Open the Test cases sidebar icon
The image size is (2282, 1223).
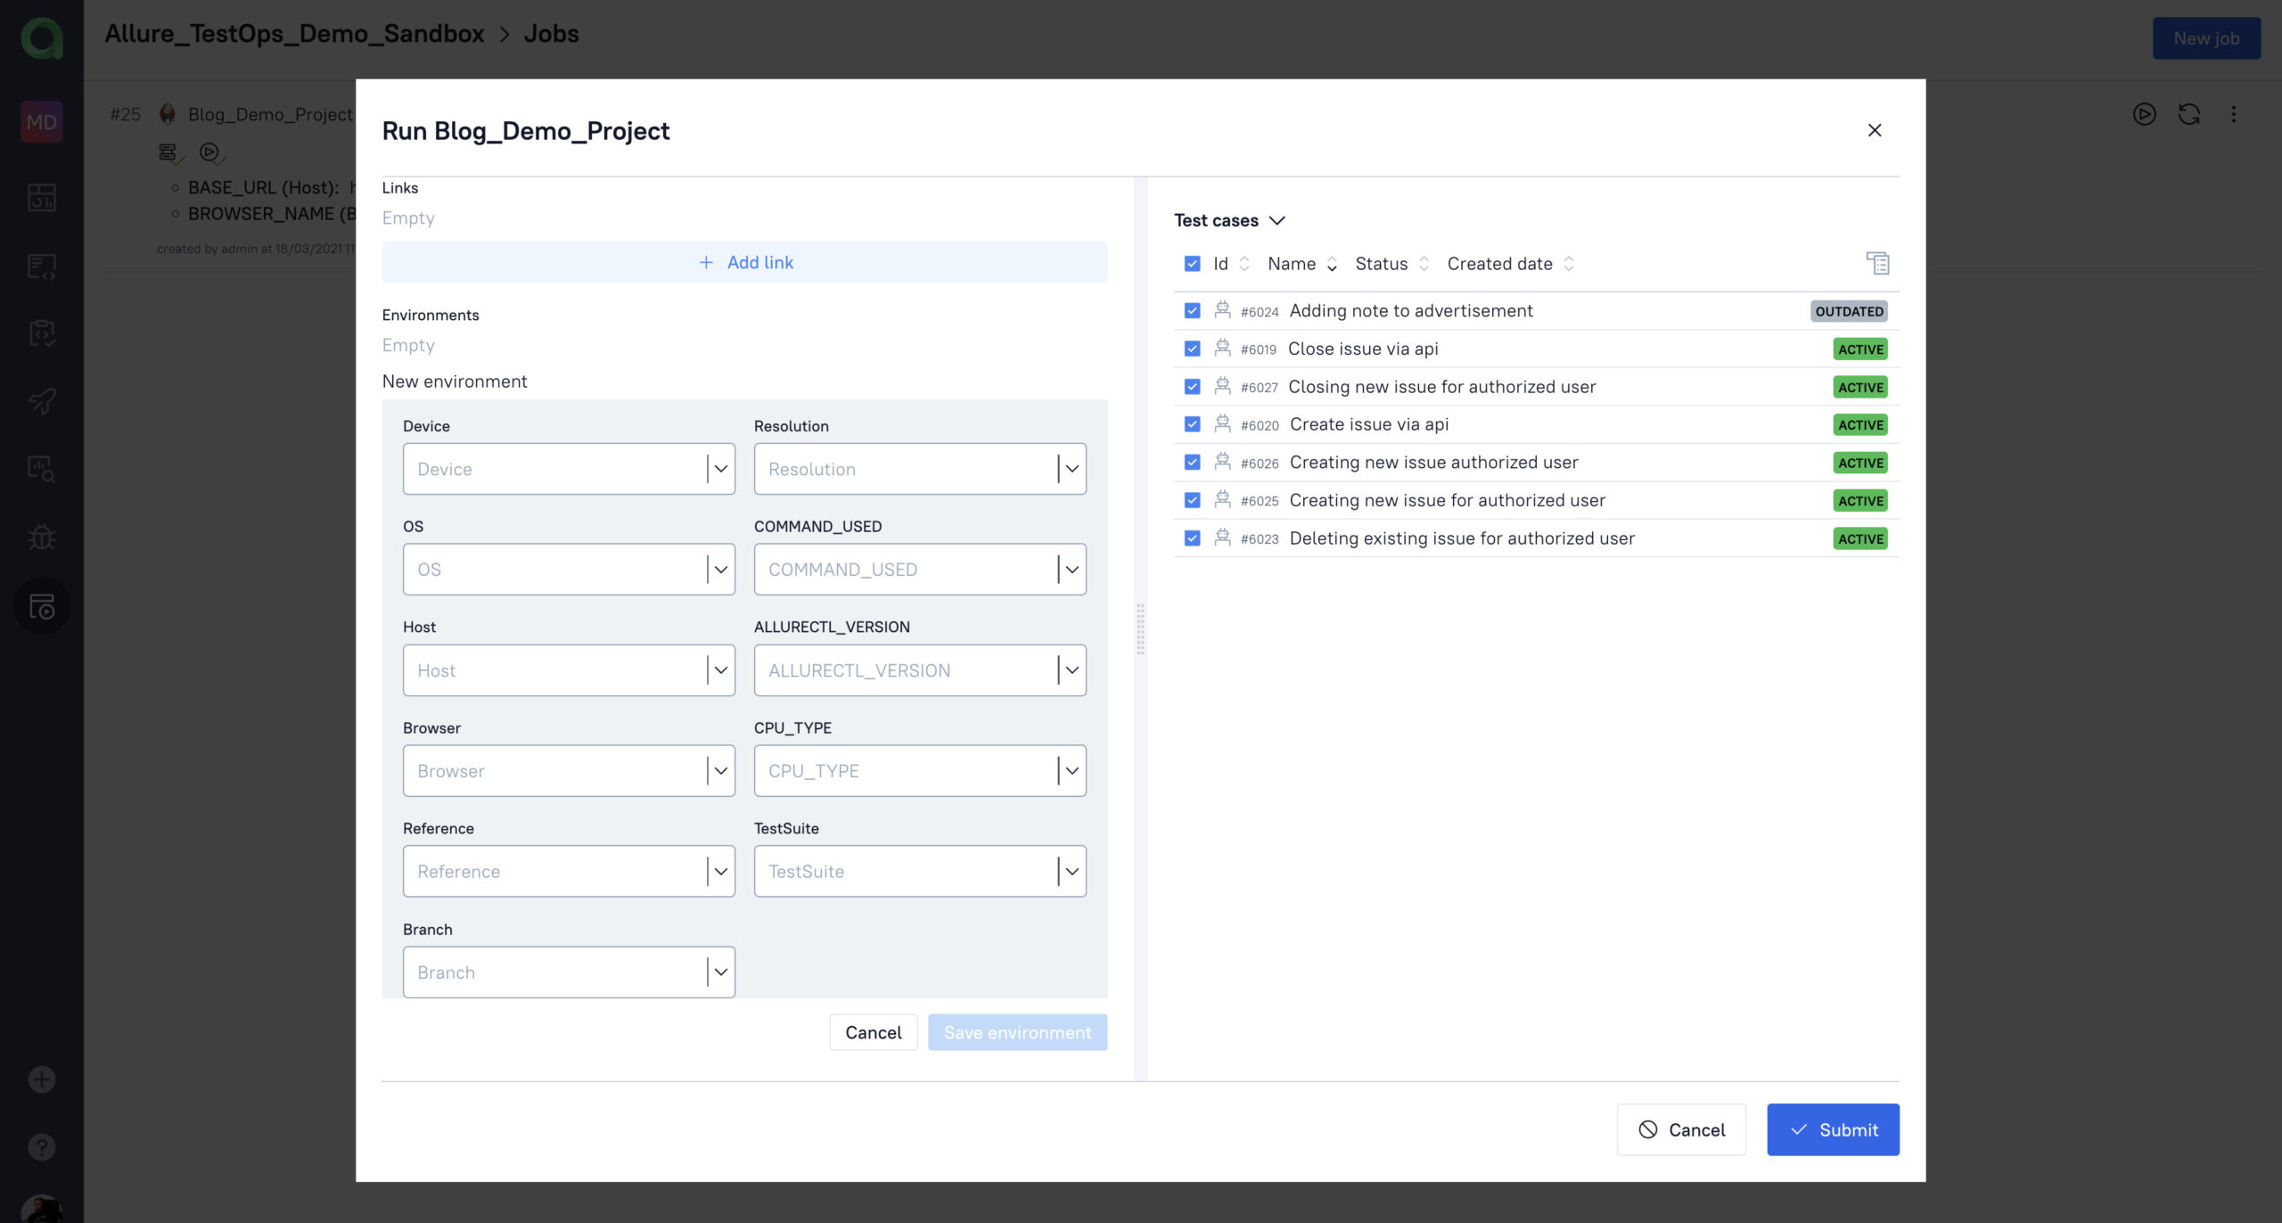pos(41,266)
